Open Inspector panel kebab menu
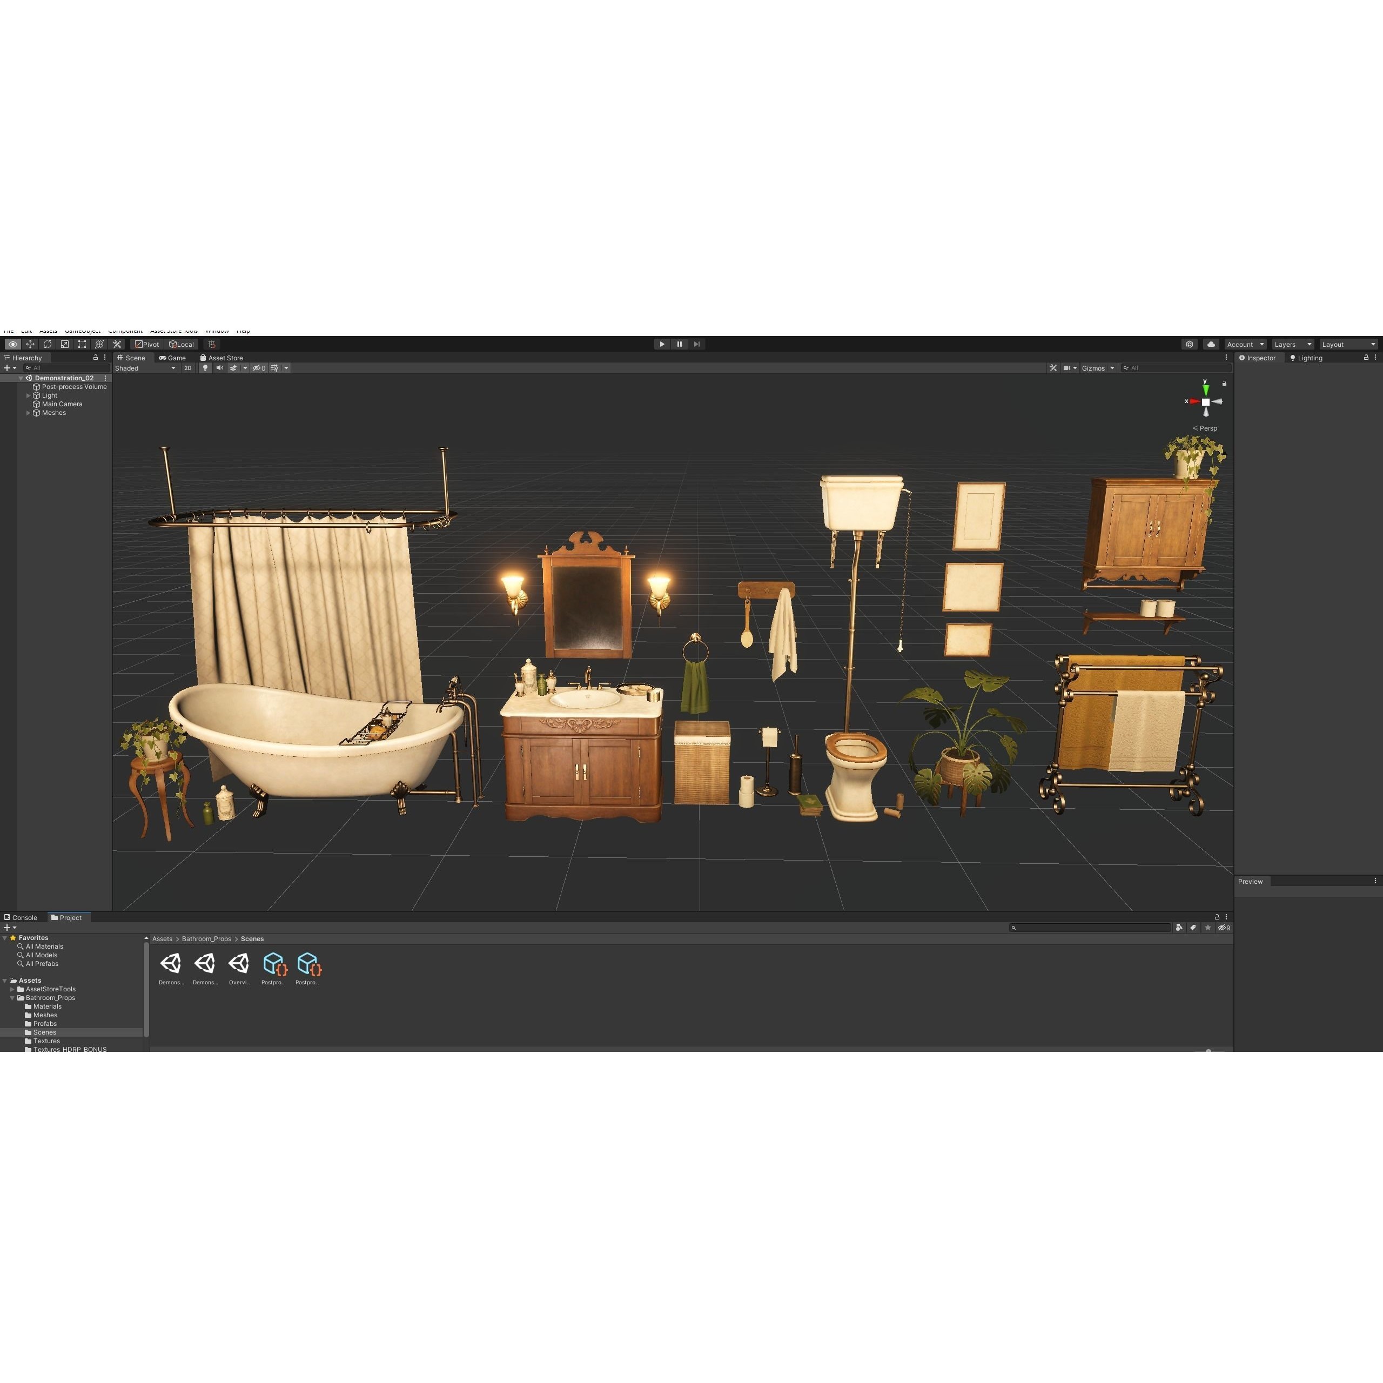This screenshot has width=1383, height=1383. [x=1376, y=357]
